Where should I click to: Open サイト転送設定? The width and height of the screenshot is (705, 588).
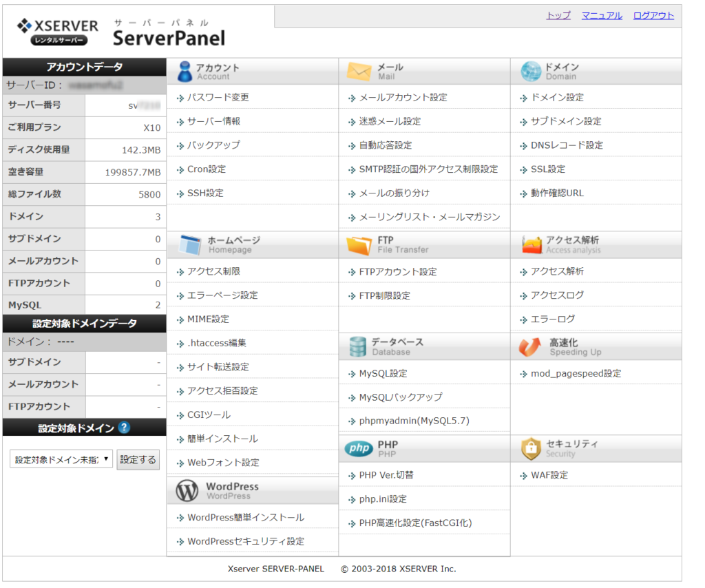(218, 366)
